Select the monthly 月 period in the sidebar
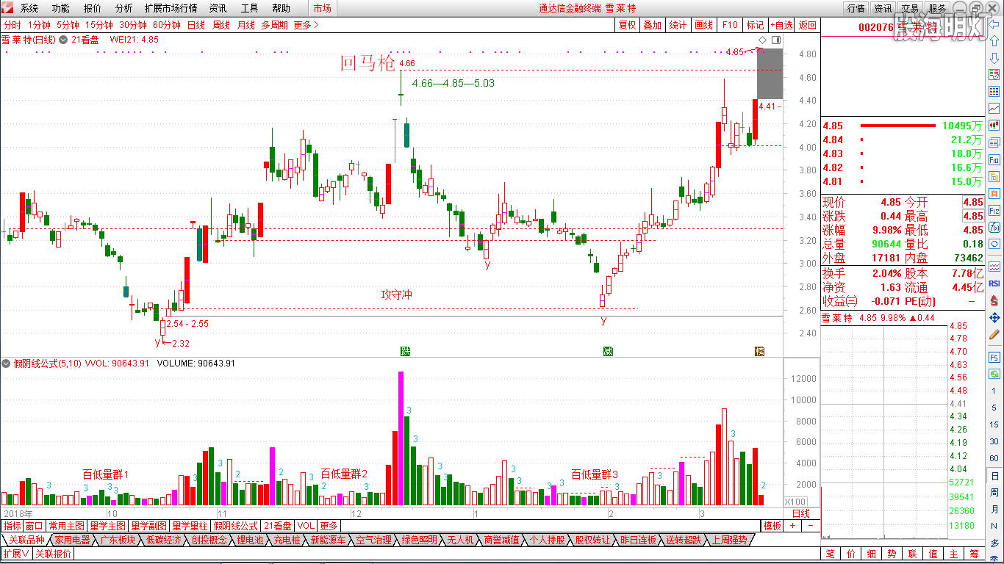 pyautogui.click(x=994, y=510)
